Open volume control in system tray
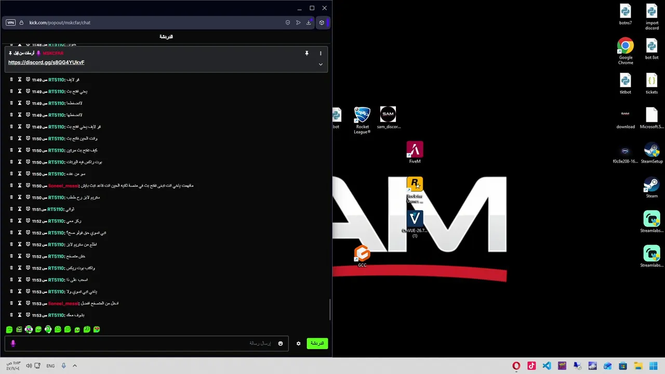Image resolution: width=665 pixels, height=374 pixels. (29, 366)
